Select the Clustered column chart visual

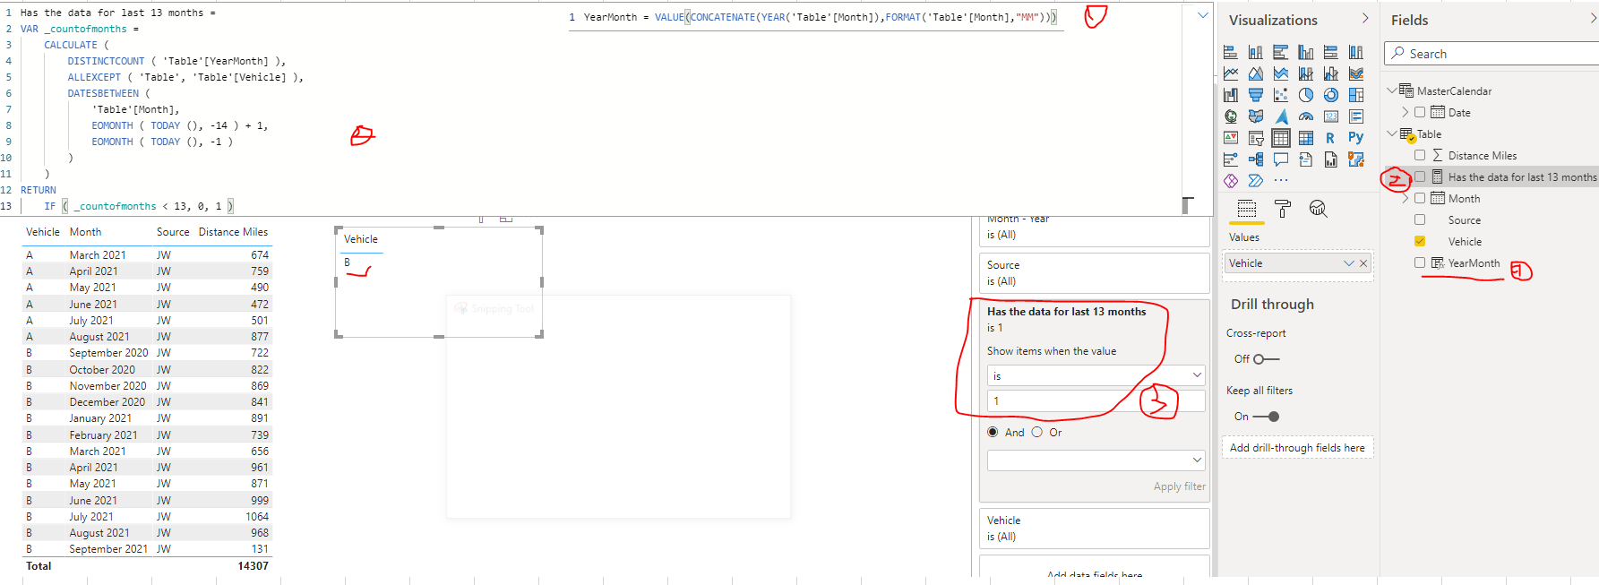pos(1306,52)
